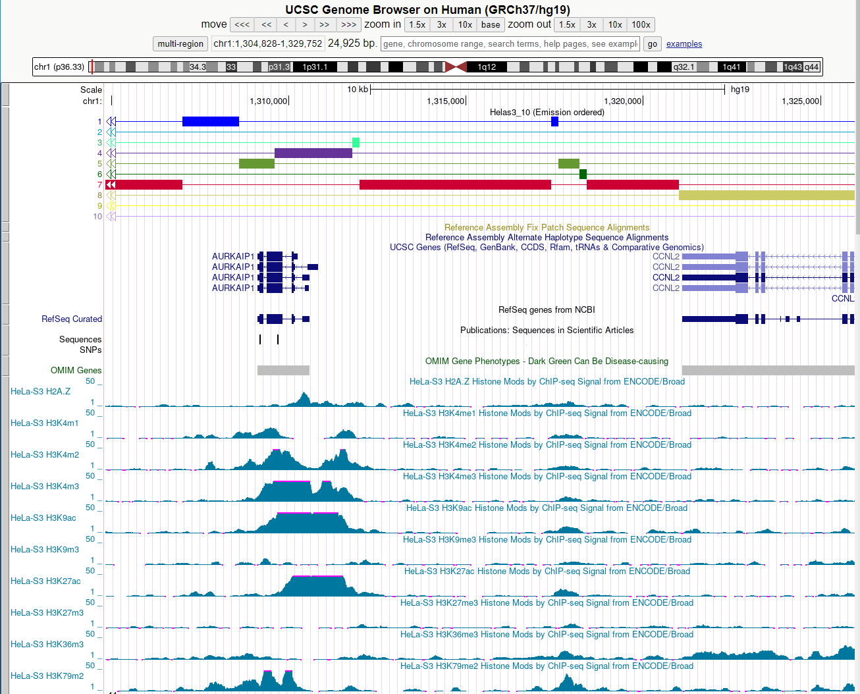Click the '>>>' move far right button

pos(349,24)
